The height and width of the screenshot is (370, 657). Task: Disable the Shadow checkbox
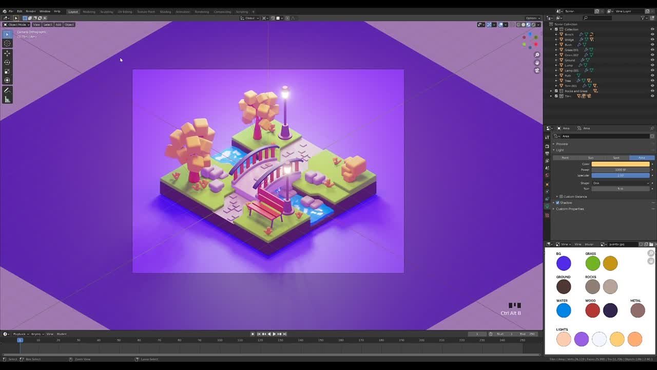(x=557, y=202)
